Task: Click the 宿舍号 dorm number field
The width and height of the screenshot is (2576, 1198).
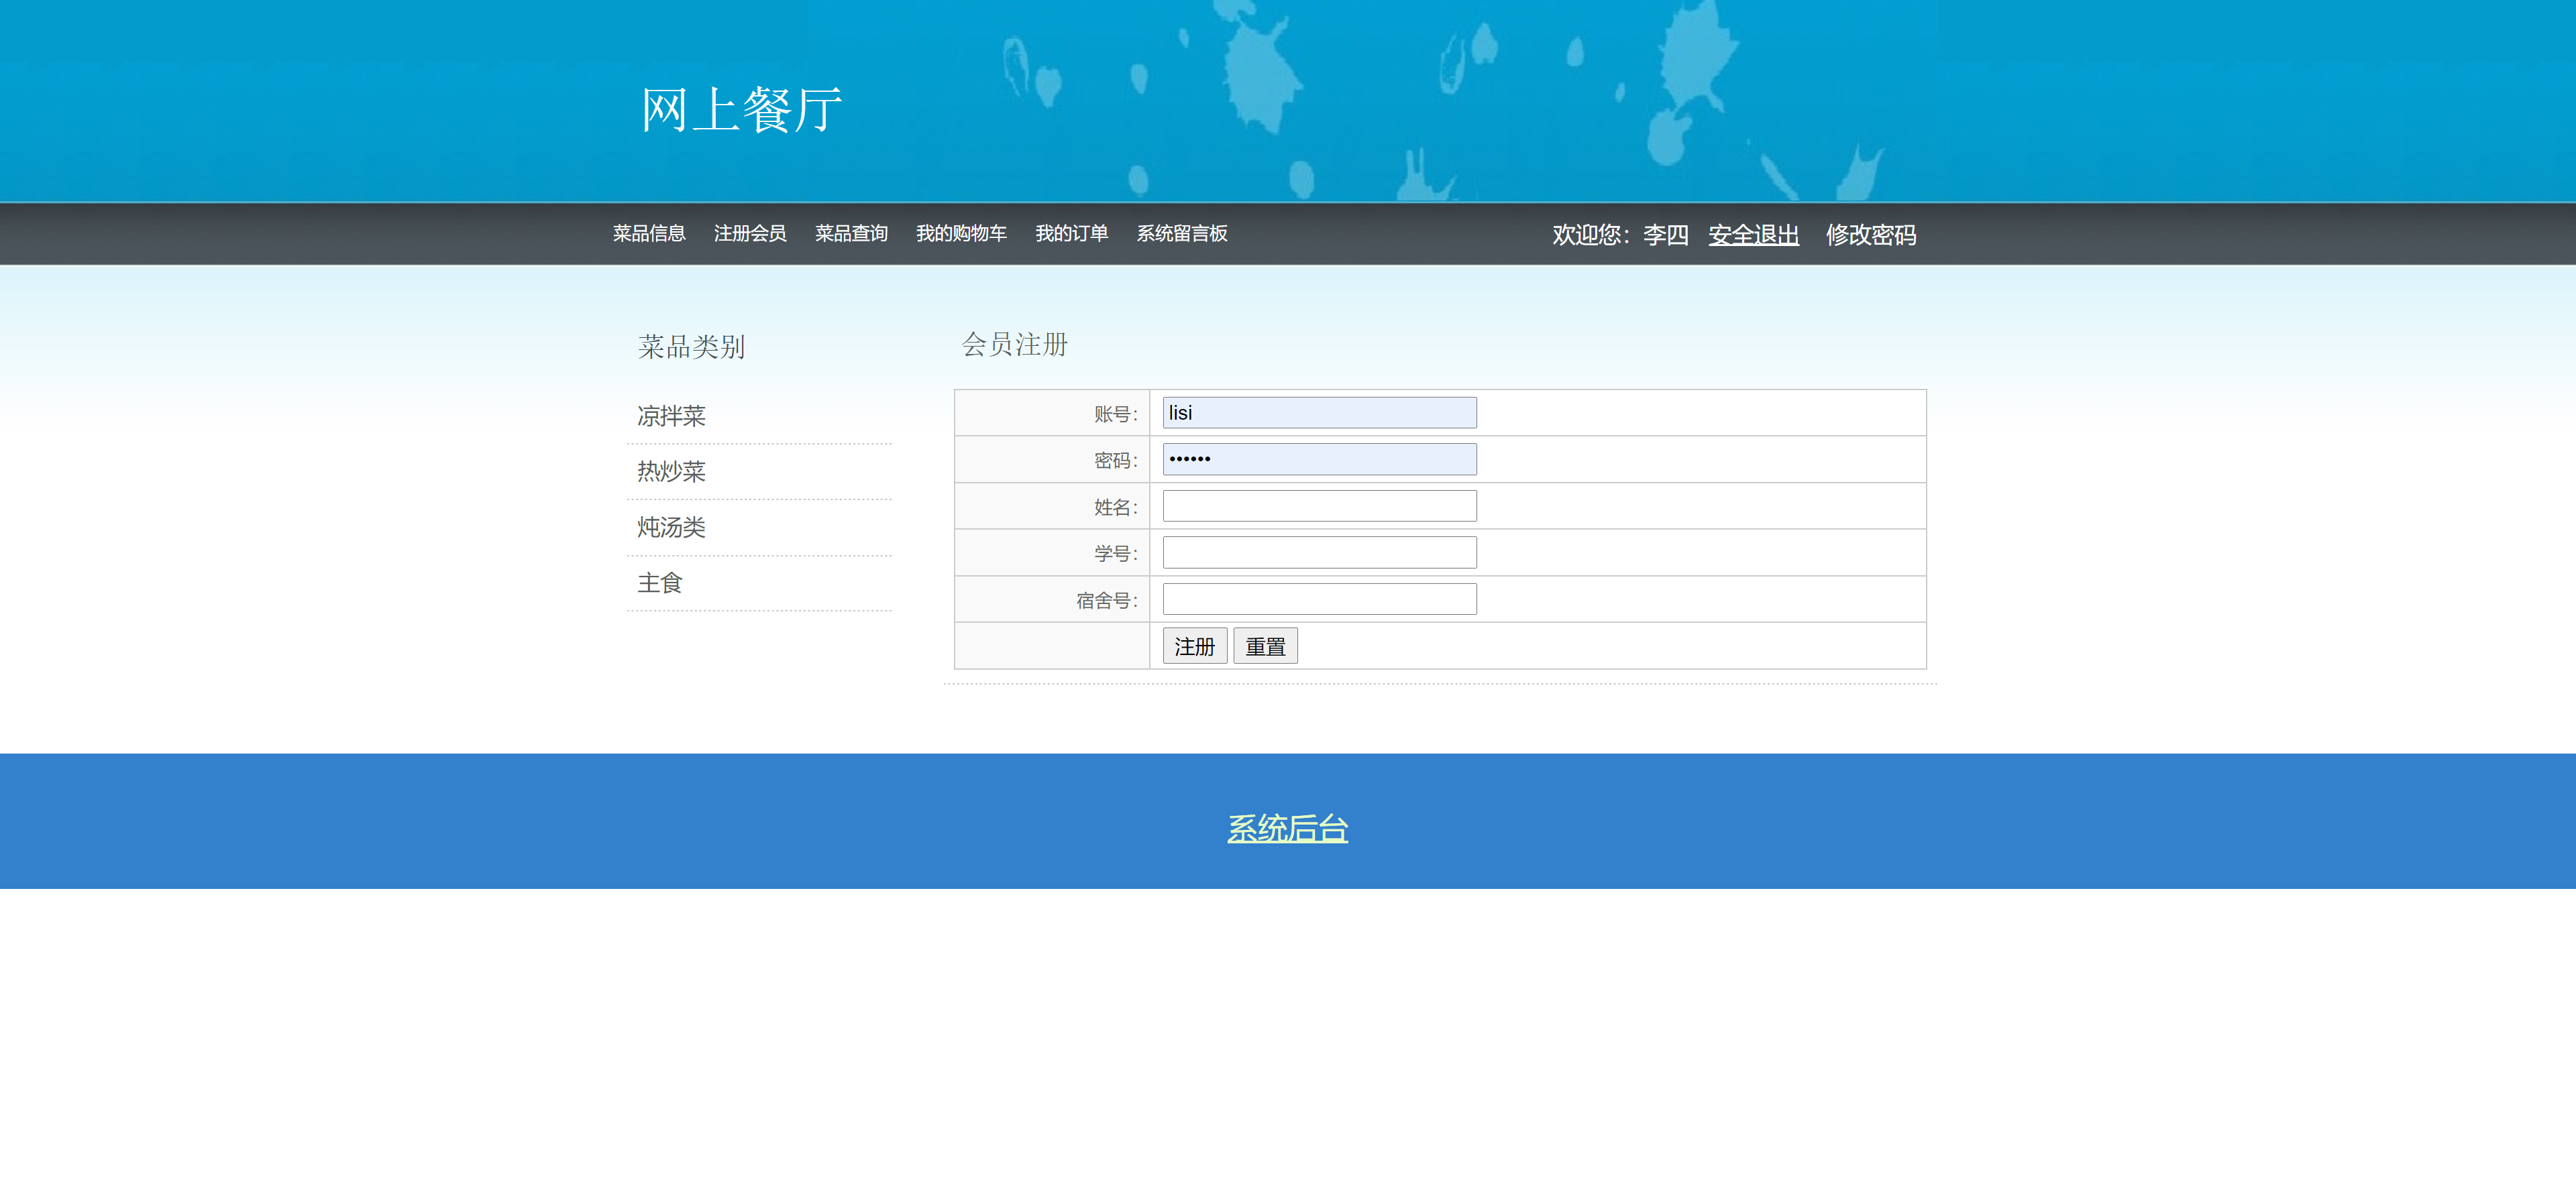Action: (x=1318, y=599)
